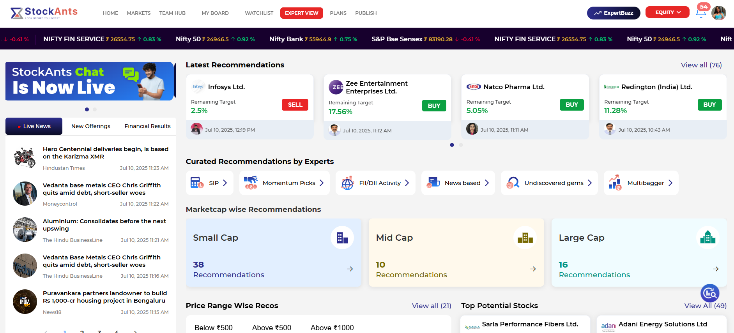Click the Multibagger chart icon
This screenshot has width=734, height=333.
pos(615,183)
